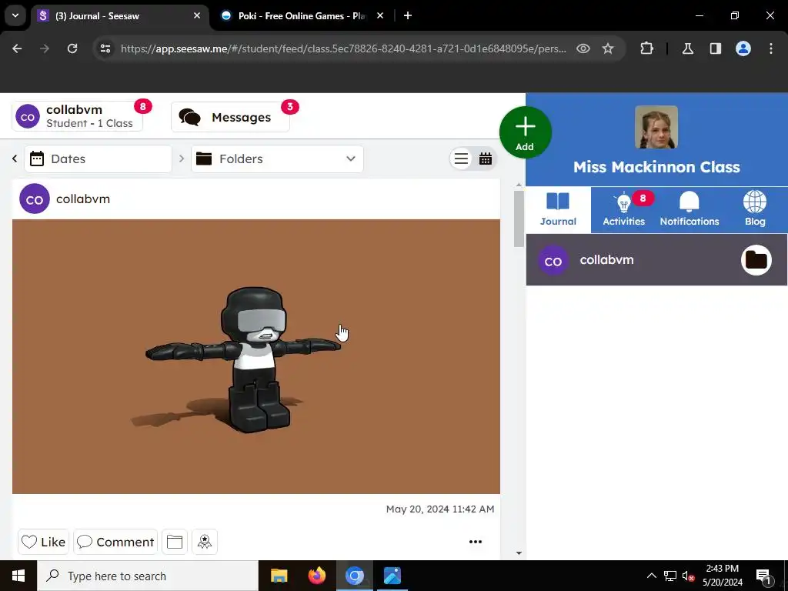
Task: Comment on the collabvm post
Action: point(115,542)
